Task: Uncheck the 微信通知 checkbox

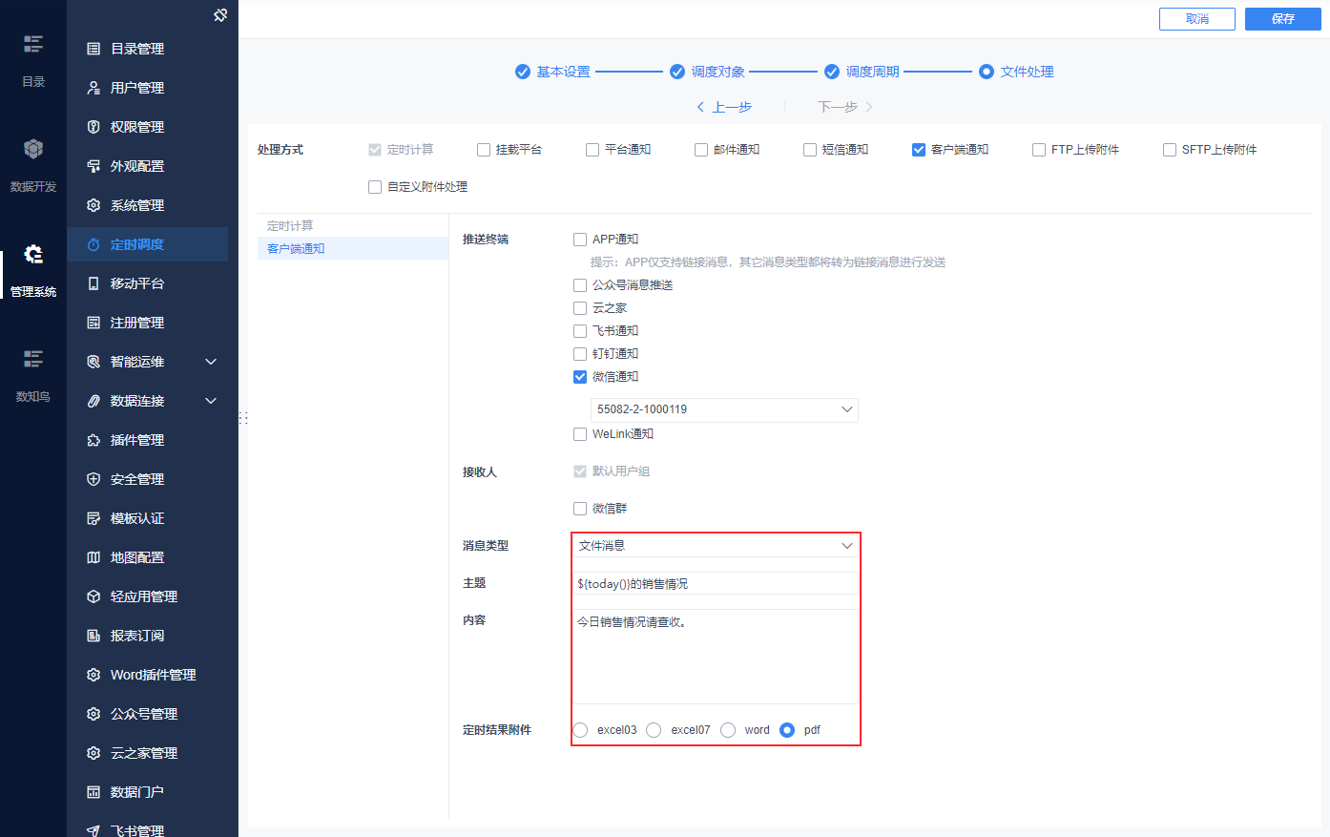Action: 580,377
